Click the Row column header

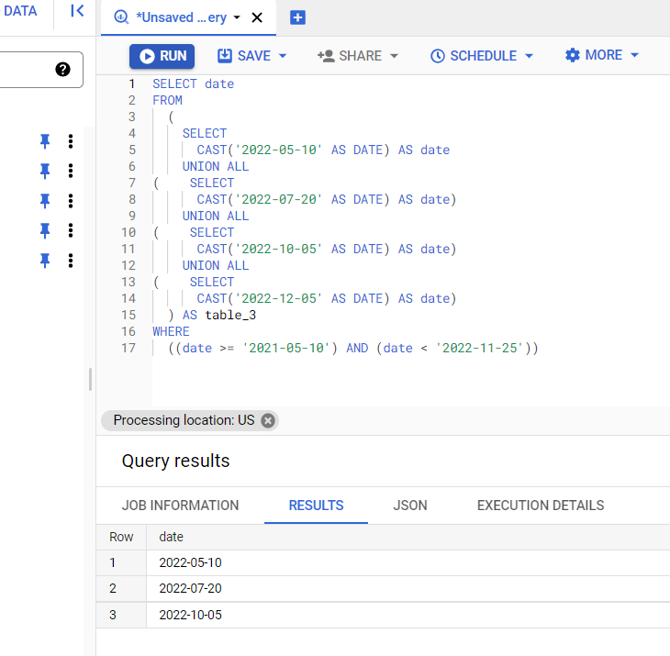121,537
